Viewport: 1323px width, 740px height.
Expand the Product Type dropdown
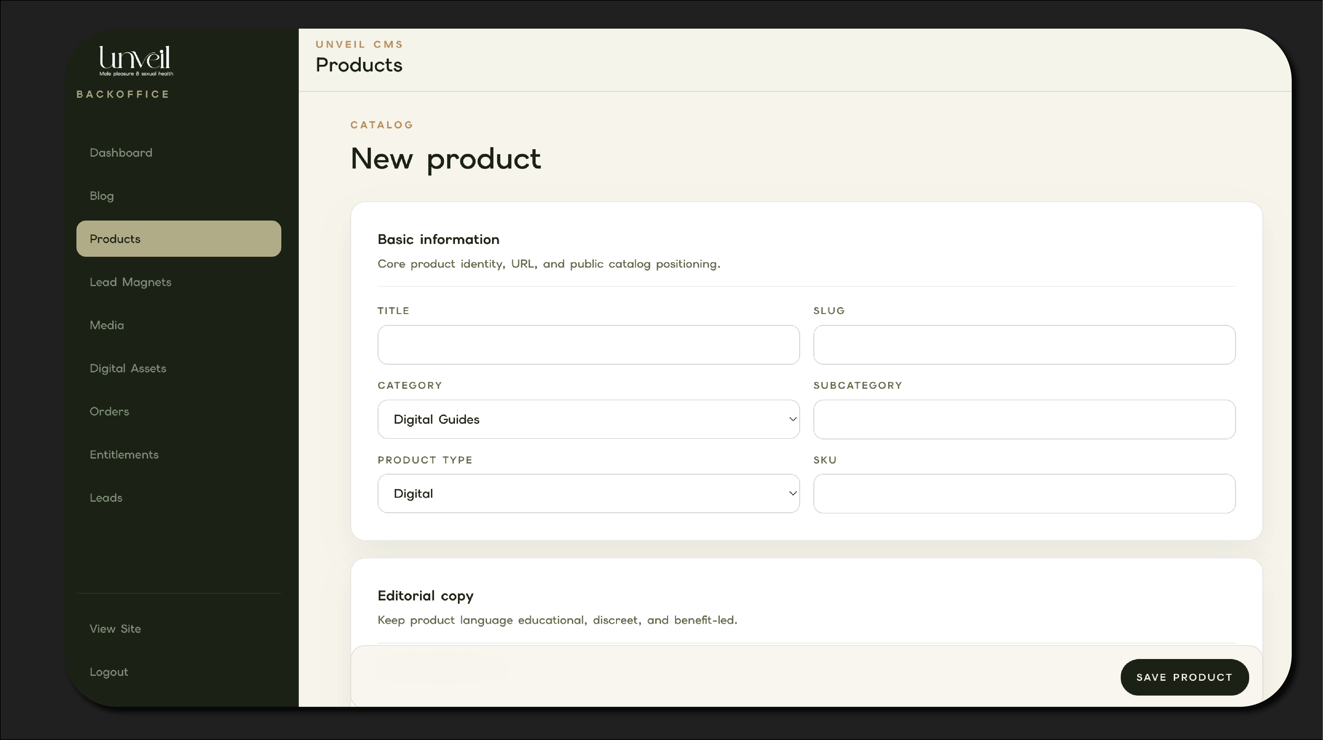click(589, 494)
